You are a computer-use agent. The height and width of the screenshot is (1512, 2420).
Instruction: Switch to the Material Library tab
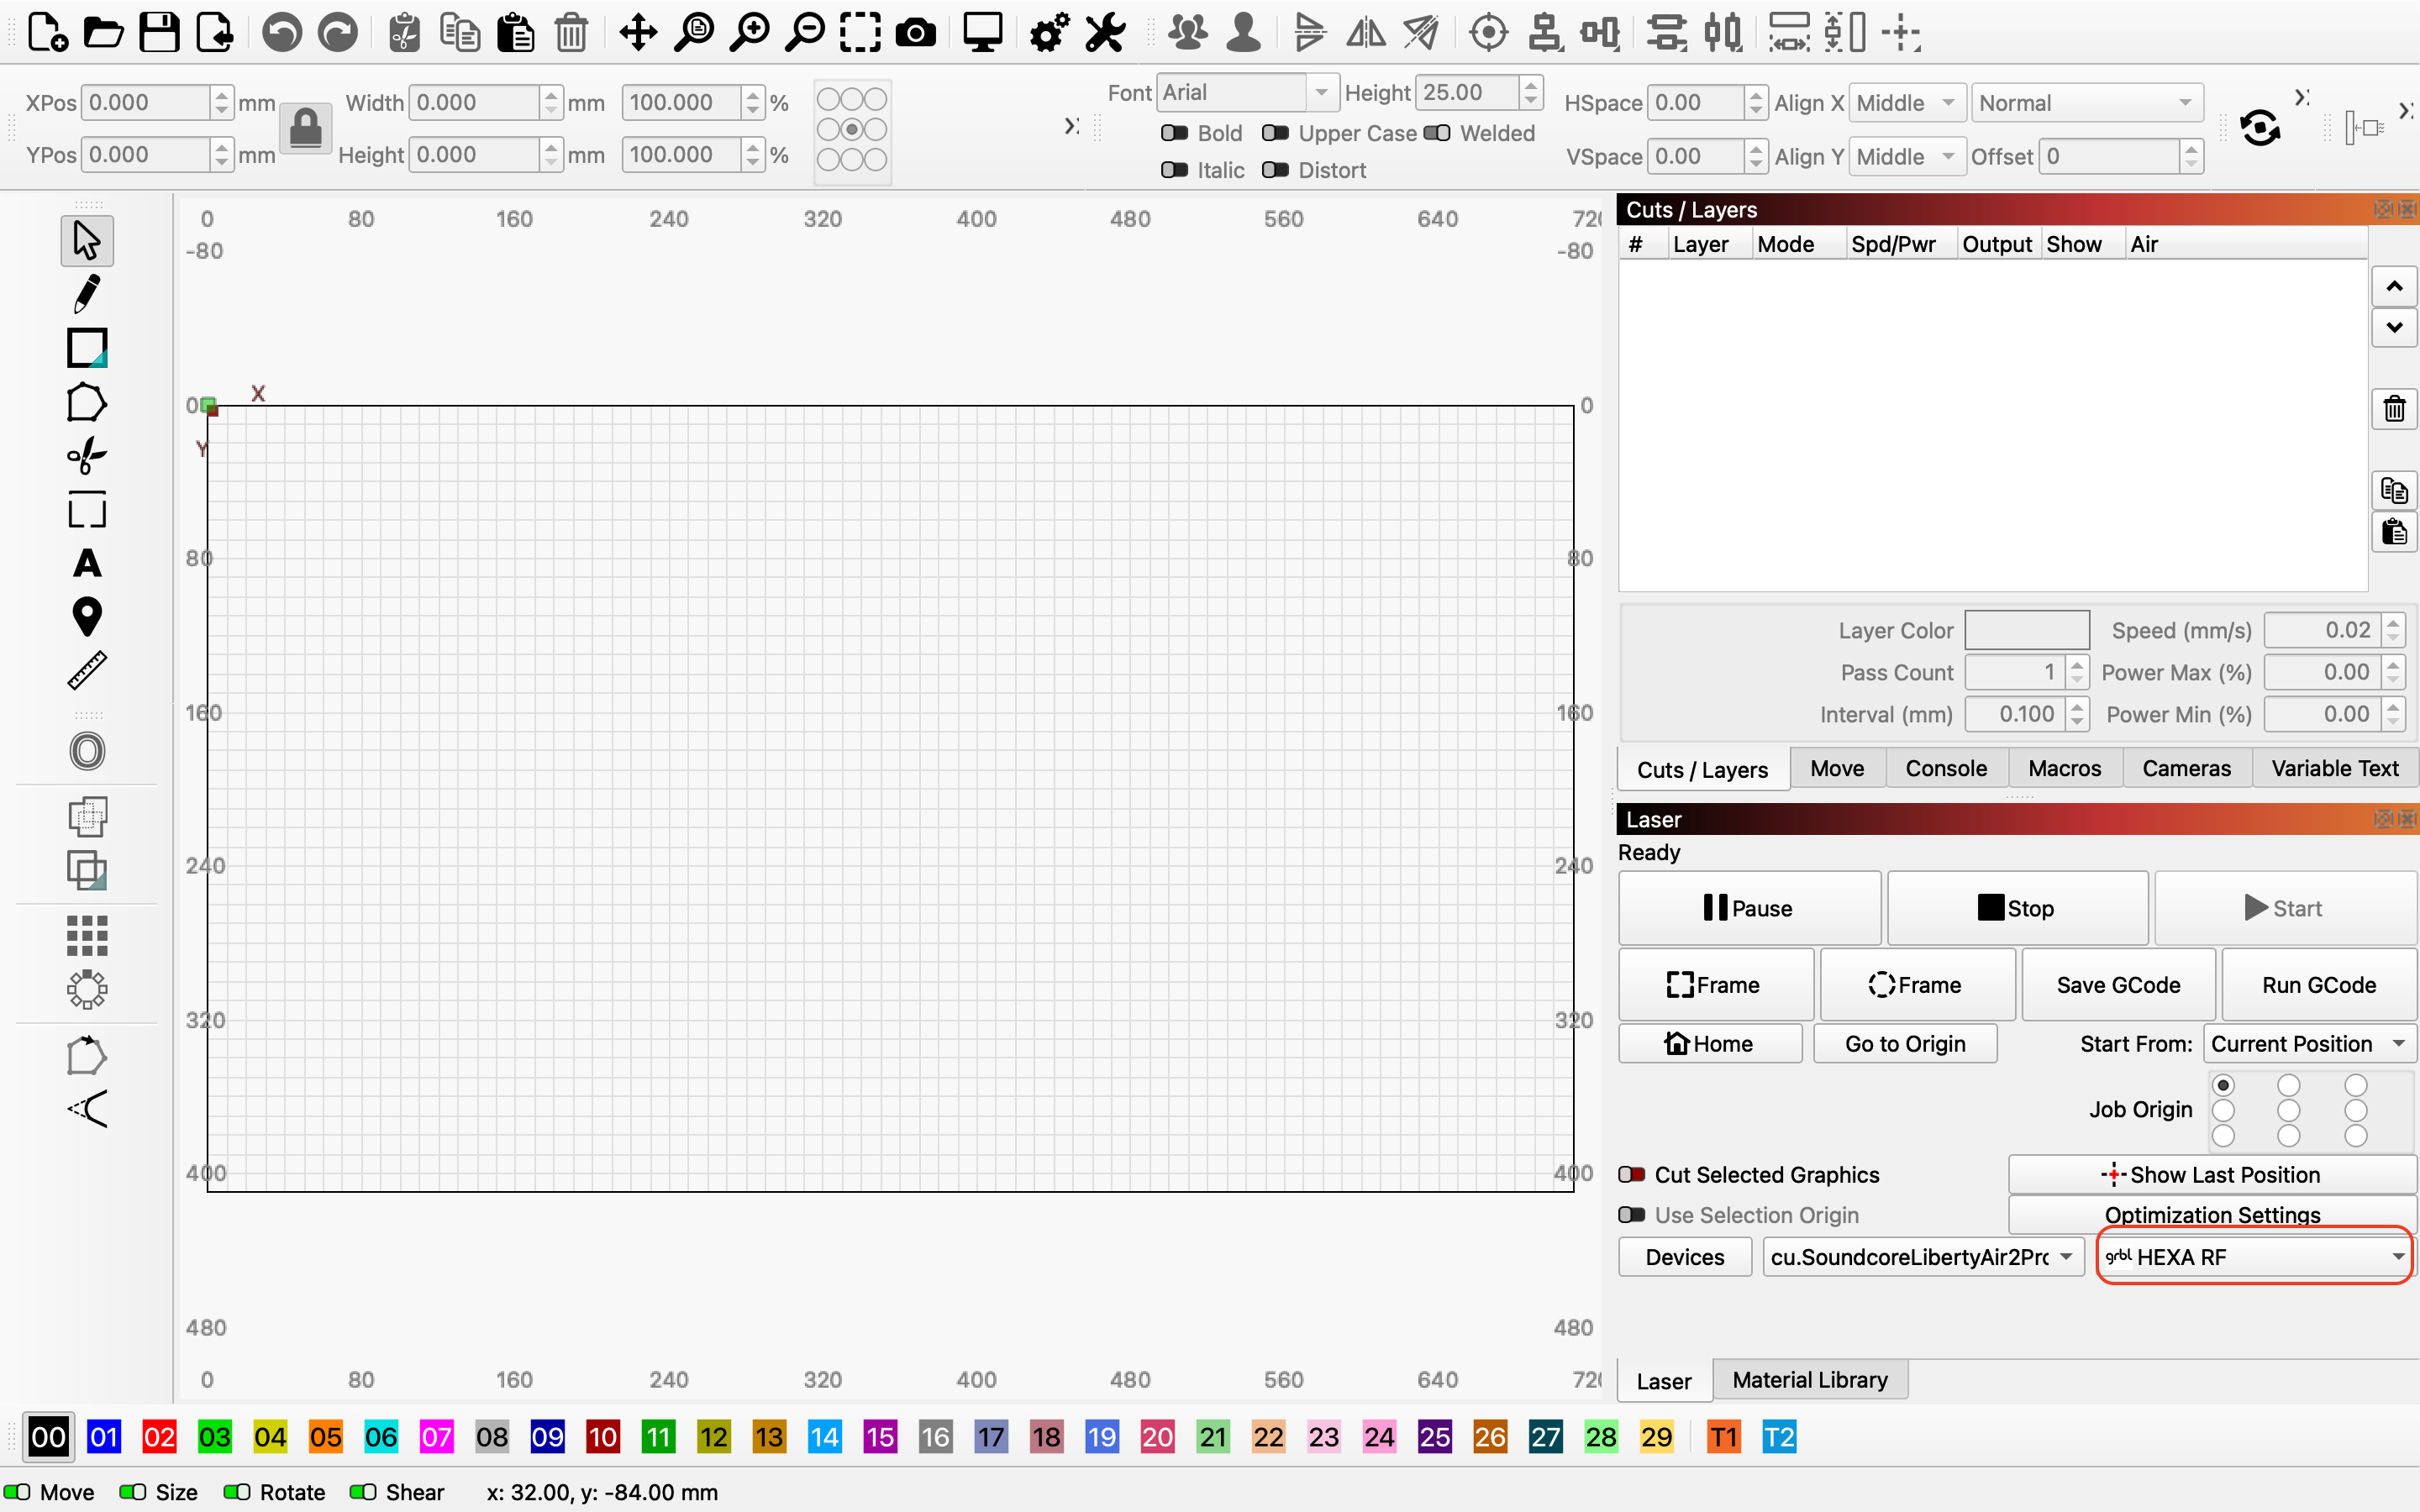(x=1810, y=1380)
